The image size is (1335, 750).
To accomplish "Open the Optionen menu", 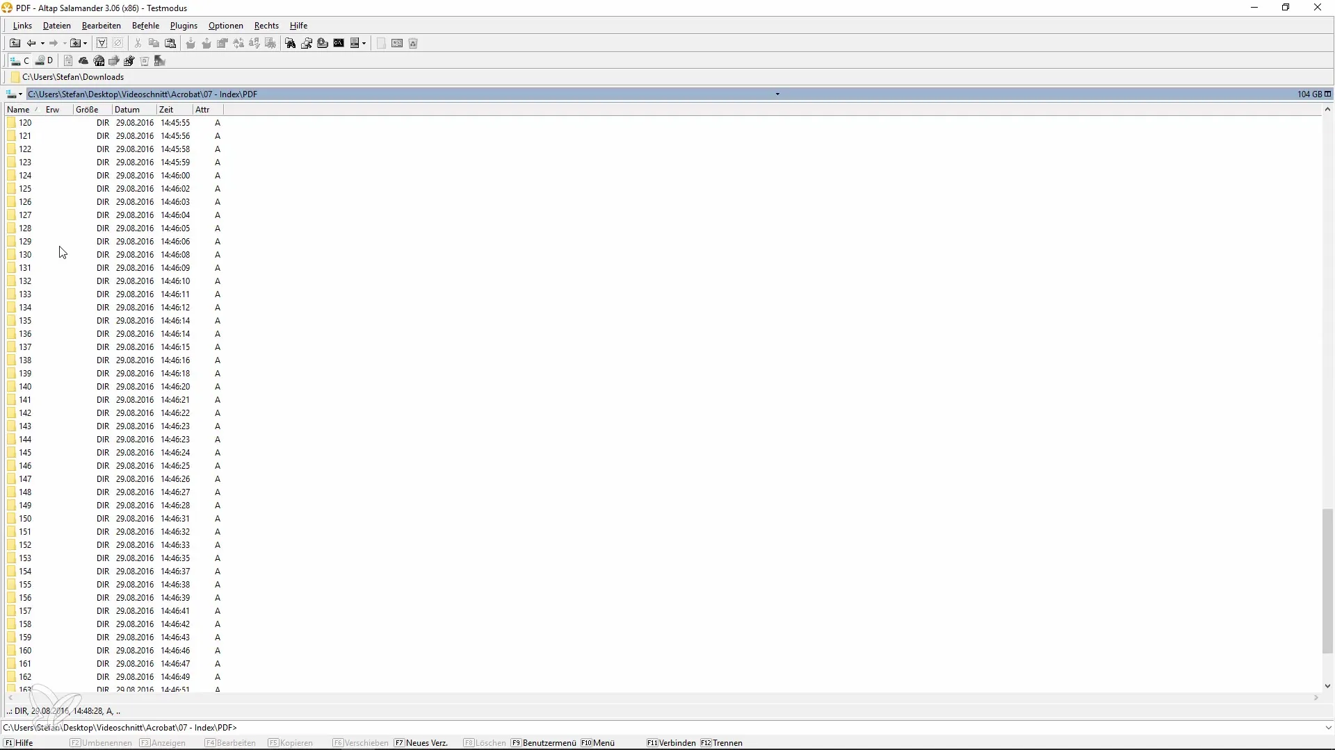I will tap(226, 26).
